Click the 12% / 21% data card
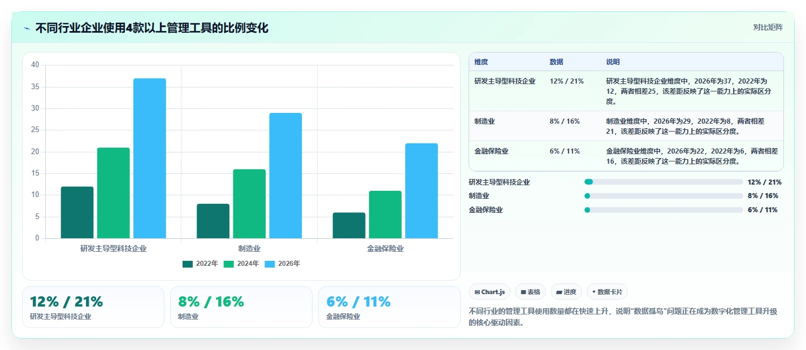 pos(93,307)
